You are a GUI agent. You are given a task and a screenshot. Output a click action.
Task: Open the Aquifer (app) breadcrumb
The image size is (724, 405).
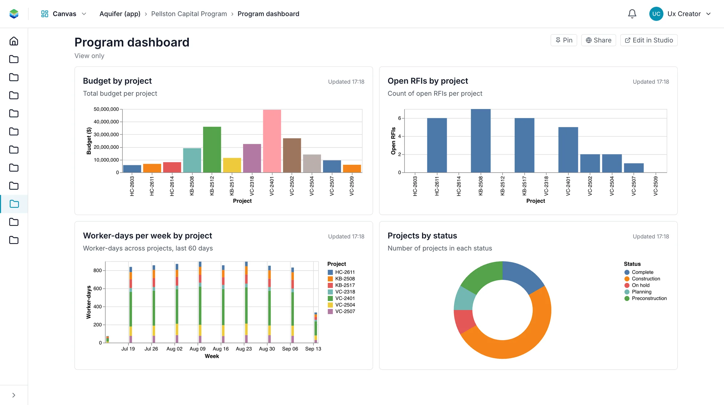coord(120,14)
